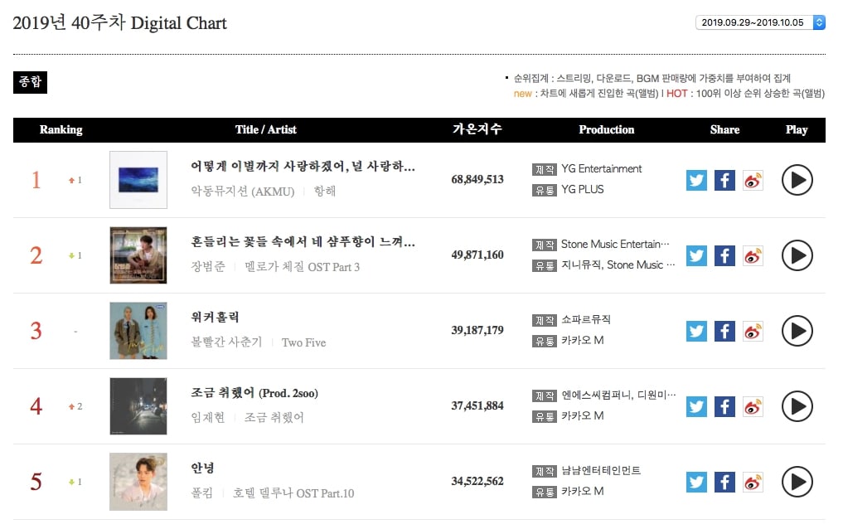Play the rank 1 AKMU song
The width and height of the screenshot is (843, 529).
(x=797, y=180)
